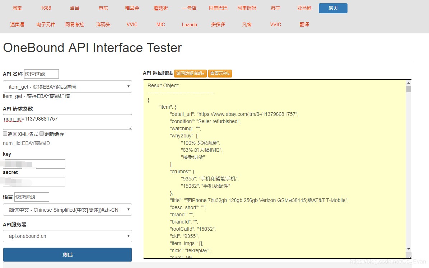Click the result box scrollbar thumb
The image size is (429, 268).
point(409,89)
